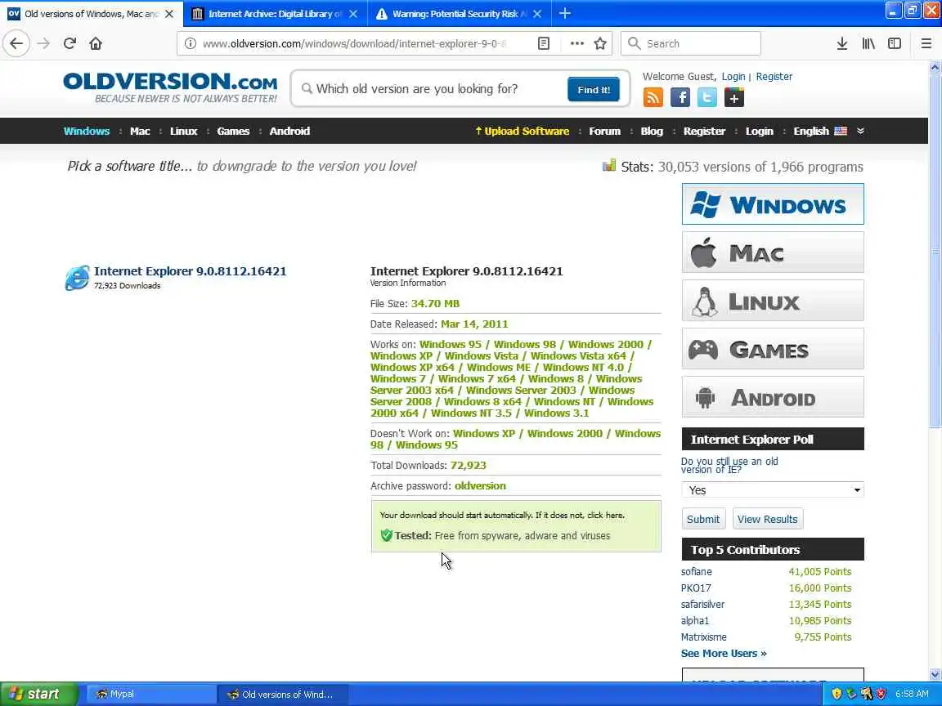942x706 pixels.
Task: Open the Facebook icon
Action: [680, 97]
